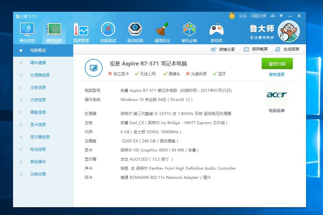The image size is (323, 215).
Task: Click the Weibo share icon
Action: click(213, 49)
